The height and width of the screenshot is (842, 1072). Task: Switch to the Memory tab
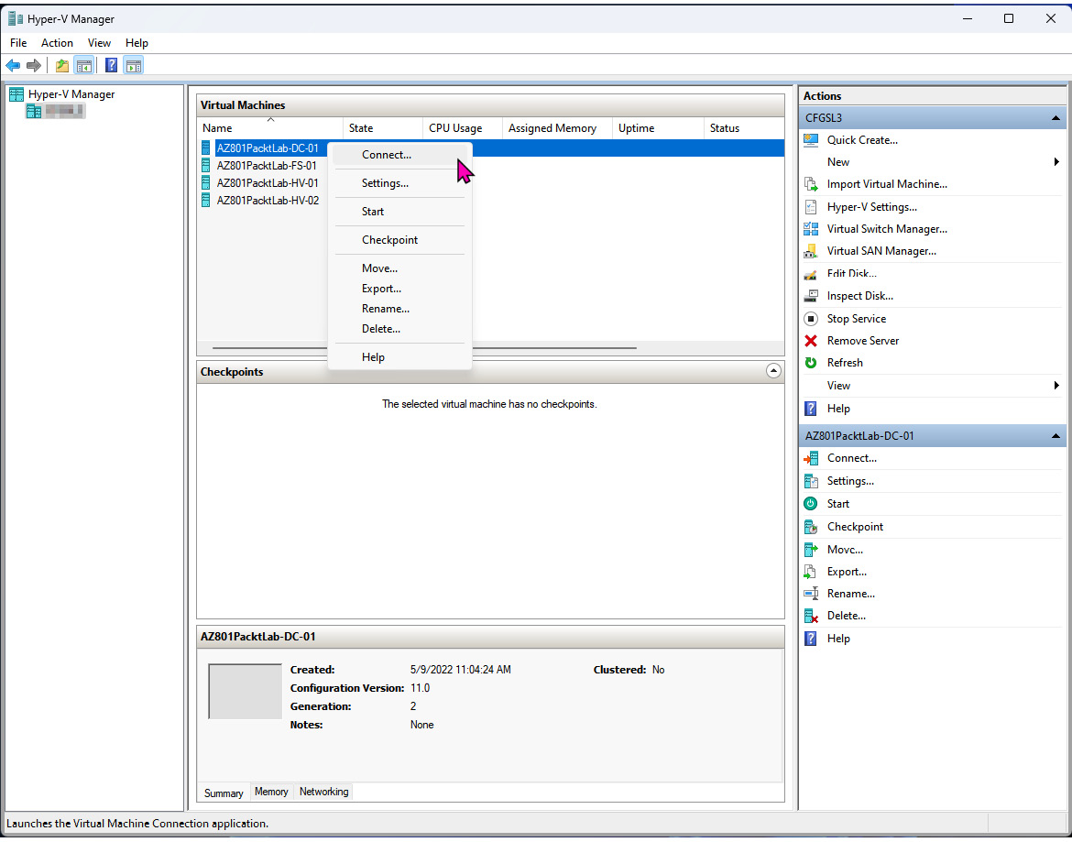point(271,792)
